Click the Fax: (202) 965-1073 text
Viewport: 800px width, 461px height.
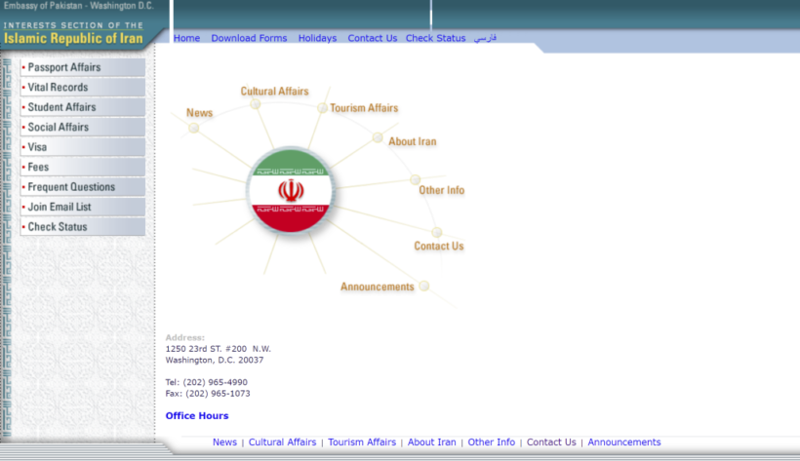coord(208,393)
